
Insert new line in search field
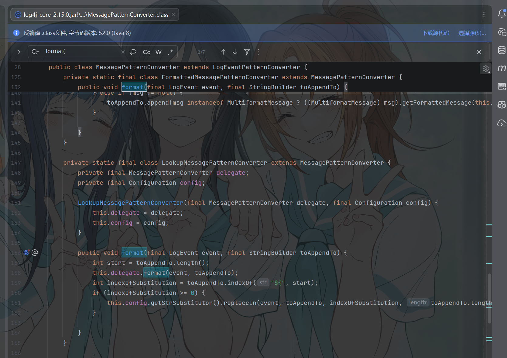pyautogui.click(x=133, y=52)
